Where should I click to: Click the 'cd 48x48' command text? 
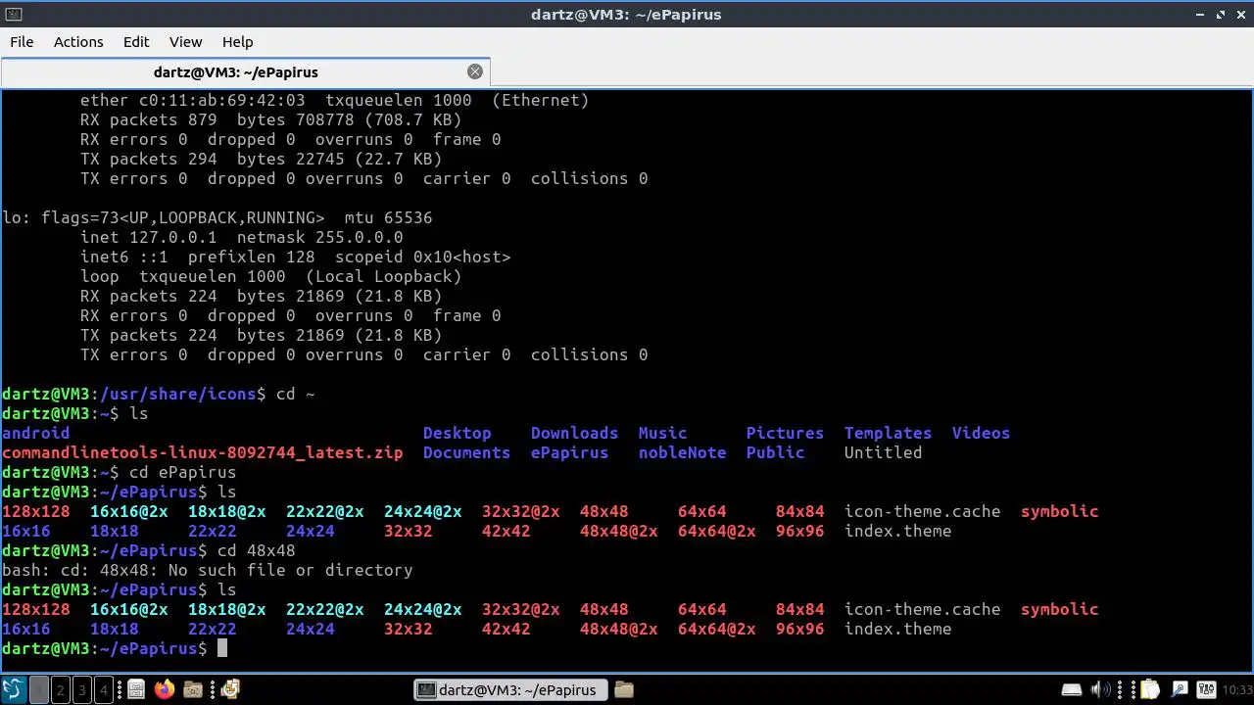(x=257, y=550)
